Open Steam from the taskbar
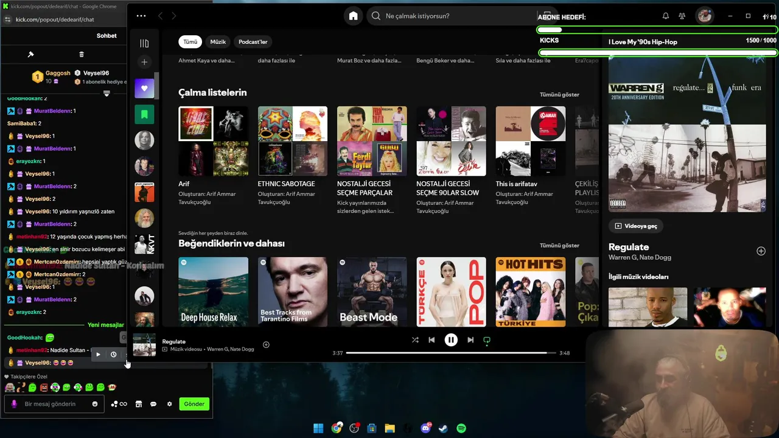Viewport: 779px width, 438px height. point(443,428)
